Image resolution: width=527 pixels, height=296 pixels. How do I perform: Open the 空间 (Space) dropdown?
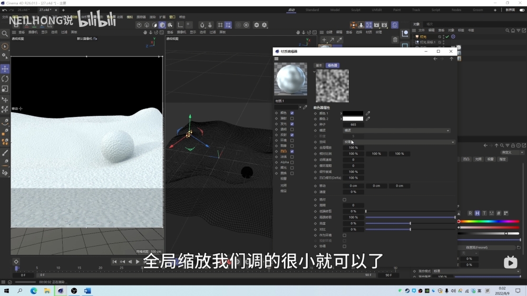(398, 142)
